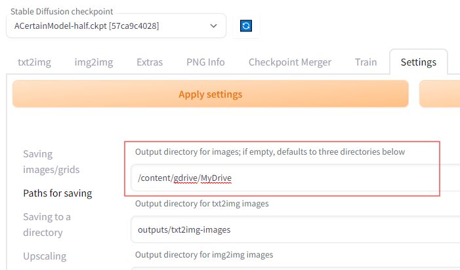The width and height of the screenshot is (460, 270).
Task: Click the 'Stable Diffusion checkpoint' label
Action: pos(62,11)
